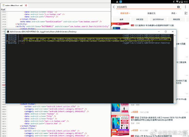
Task: Open the 筛选 filter dropdown
Action: 174,13
